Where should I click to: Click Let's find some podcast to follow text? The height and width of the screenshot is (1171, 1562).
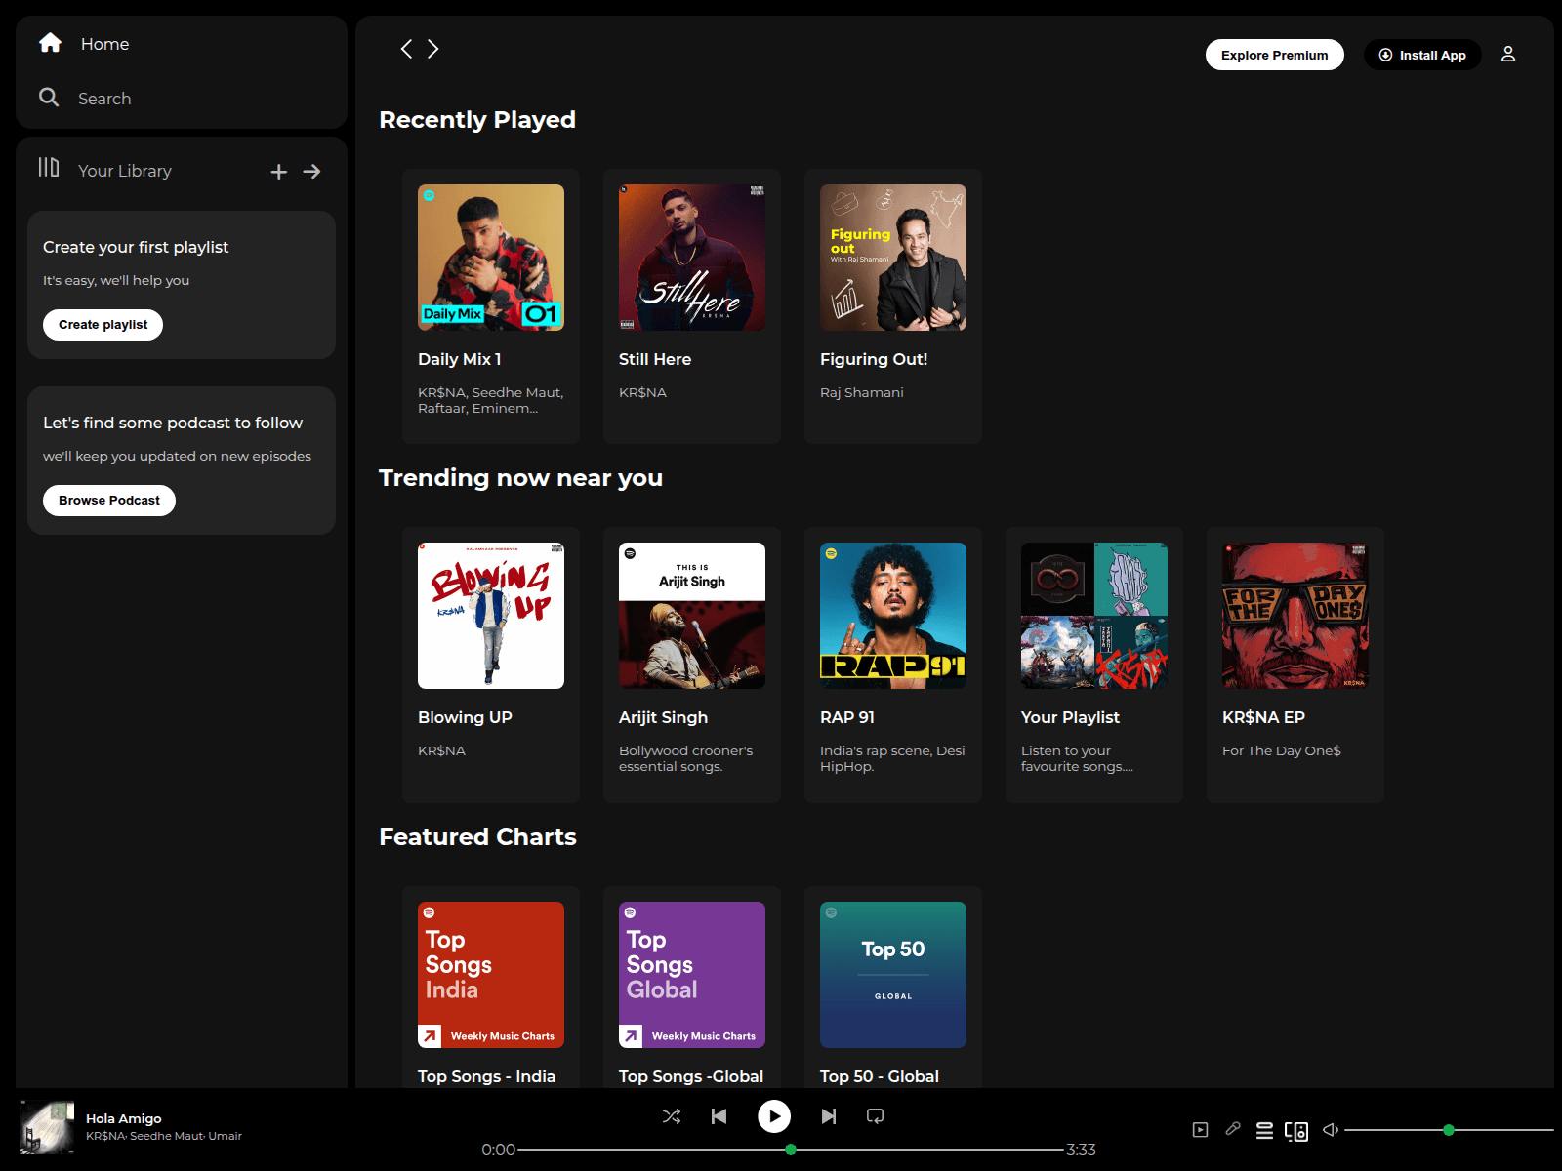[173, 423]
